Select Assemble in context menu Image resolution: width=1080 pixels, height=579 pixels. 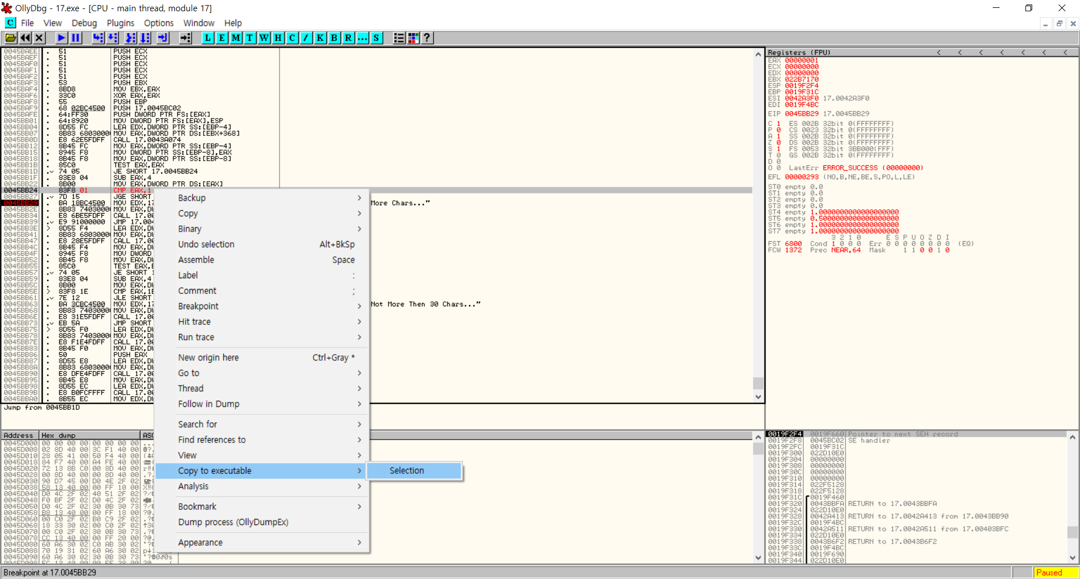262,260
